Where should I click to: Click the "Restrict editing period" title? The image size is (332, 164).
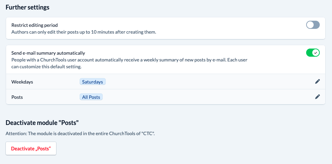click(34, 25)
